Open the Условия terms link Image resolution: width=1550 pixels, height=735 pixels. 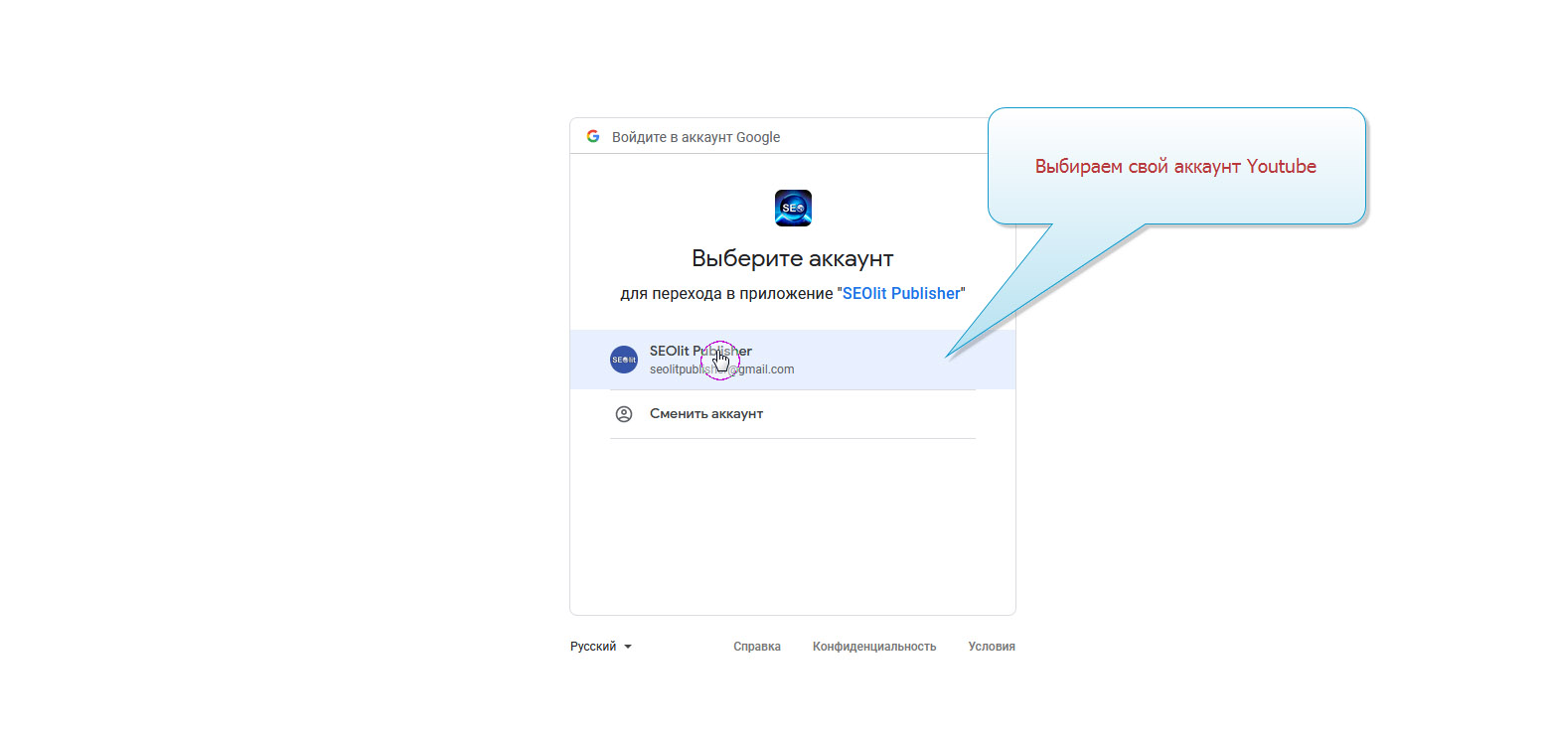click(991, 647)
